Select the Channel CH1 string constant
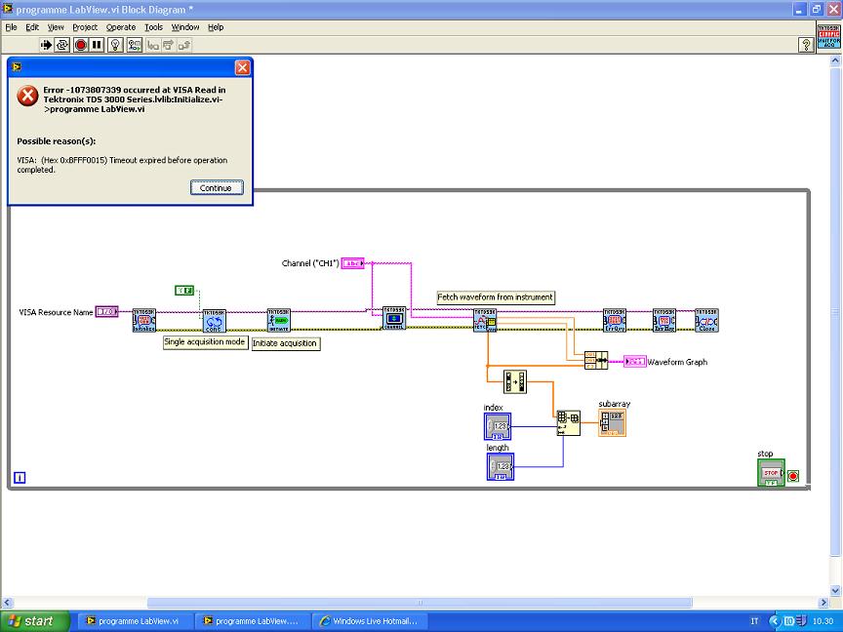 click(352, 263)
